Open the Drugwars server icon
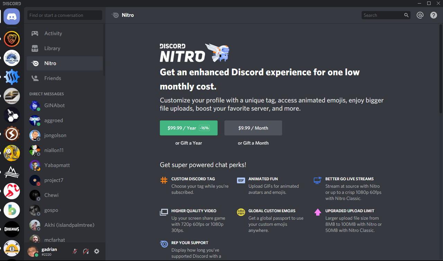This screenshot has height=261, width=443. pos(12,229)
